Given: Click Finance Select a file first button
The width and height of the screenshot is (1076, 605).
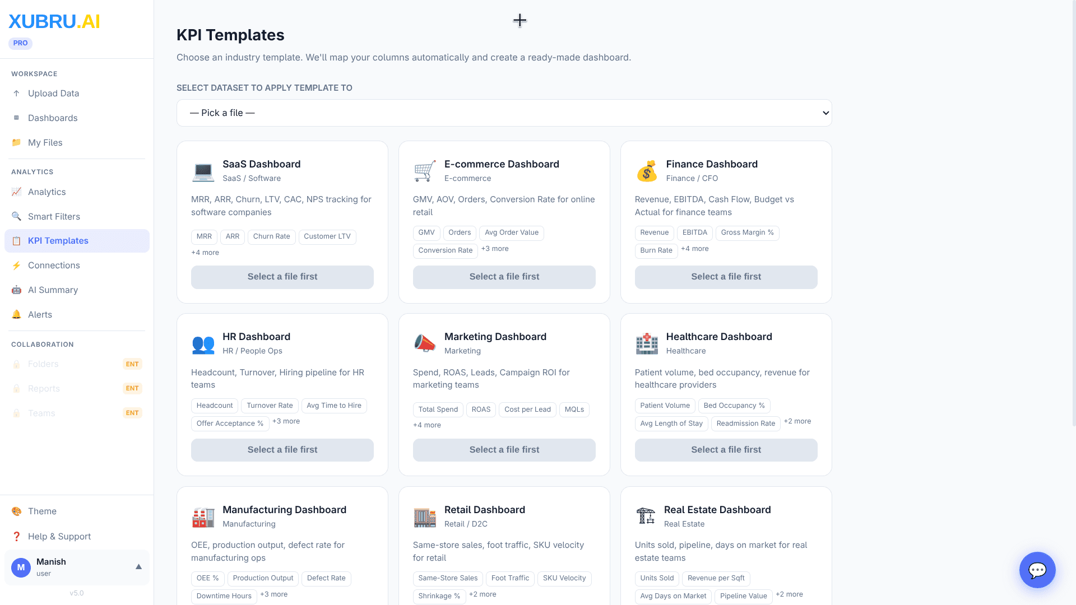Looking at the screenshot, I should click(x=726, y=277).
